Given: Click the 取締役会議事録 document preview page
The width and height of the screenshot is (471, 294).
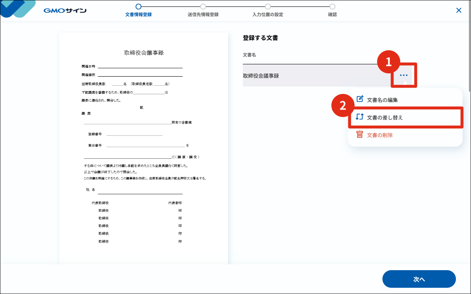Looking at the screenshot, I should click(x=144, y=147).
